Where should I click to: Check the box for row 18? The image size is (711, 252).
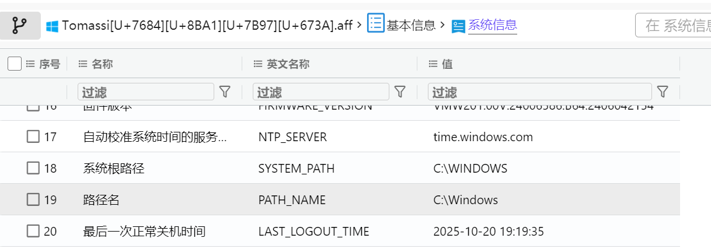pyautogui.click(x=33, y=168)
